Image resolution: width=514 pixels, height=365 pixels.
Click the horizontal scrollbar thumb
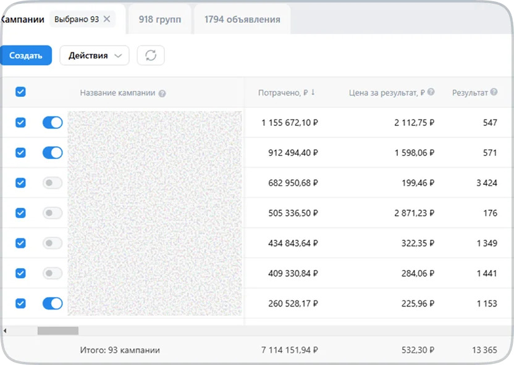57,331
